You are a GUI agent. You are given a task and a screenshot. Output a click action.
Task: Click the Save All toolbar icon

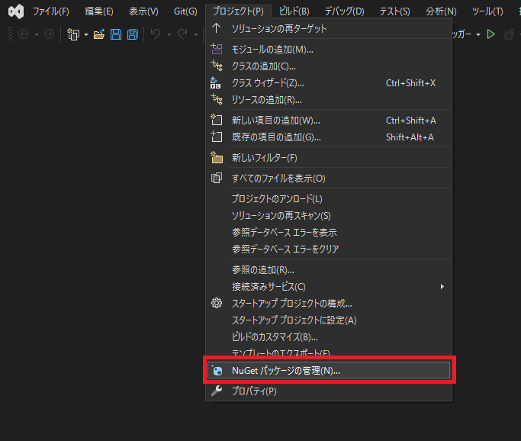tap(133, 34)
